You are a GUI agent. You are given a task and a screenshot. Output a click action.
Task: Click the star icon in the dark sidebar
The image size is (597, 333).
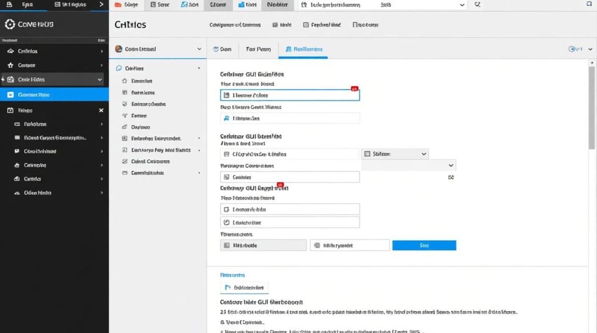(11, 65)
